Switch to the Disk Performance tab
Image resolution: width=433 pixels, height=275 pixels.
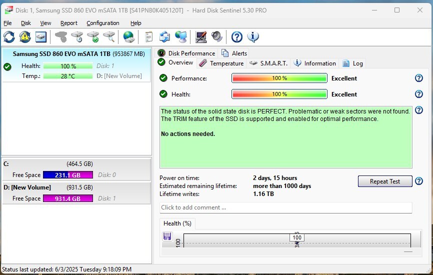click(186, 53)
